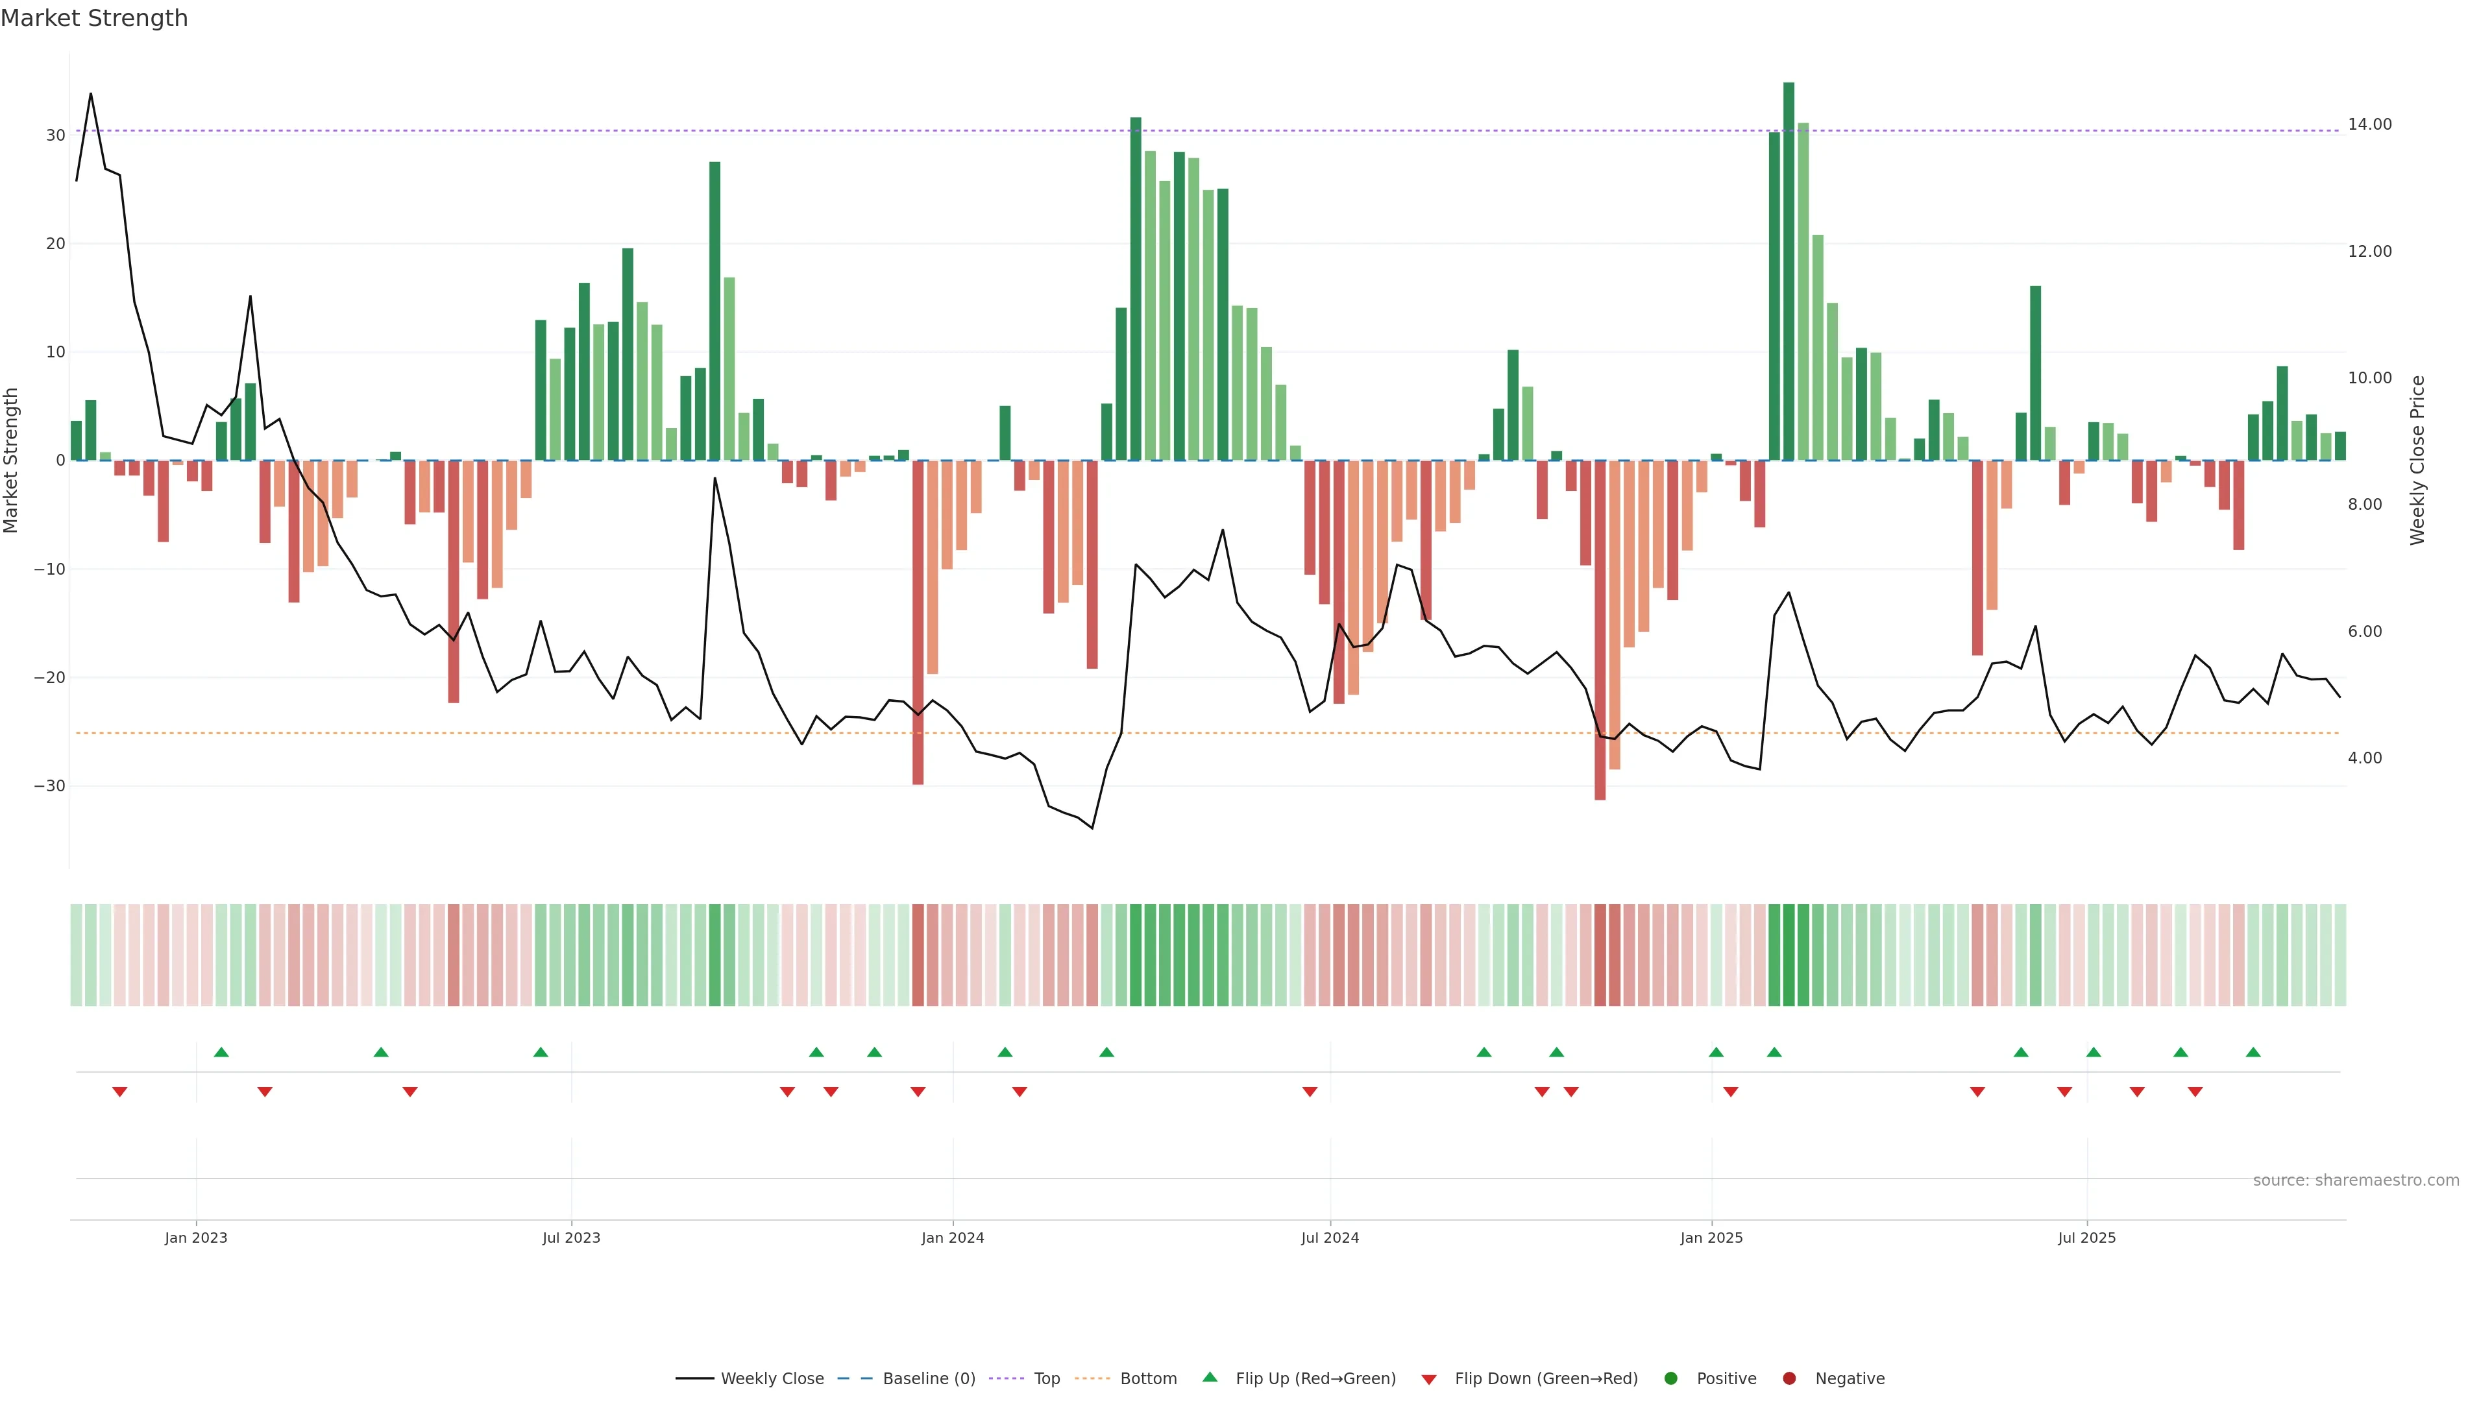Viewport: 2492px width, 1401px height.
Task: Click the Positive green circle legend icon
Action: 1670,1379
